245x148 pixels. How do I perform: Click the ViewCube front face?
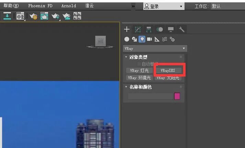[100, 41]
